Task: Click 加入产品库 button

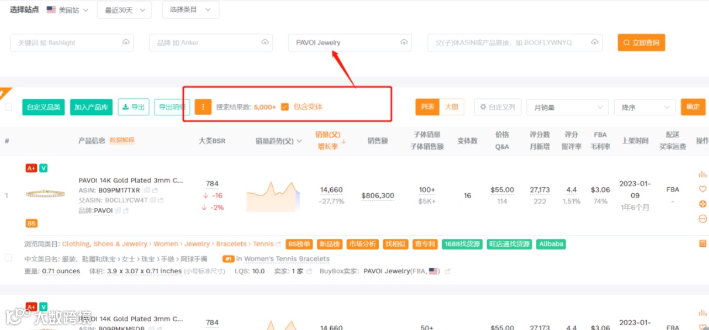Action: [x=91, y=107]
